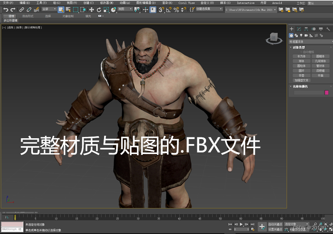Open the Utilities wrench tab
This screenshot has height=234, width=333.
coord(328,29)
